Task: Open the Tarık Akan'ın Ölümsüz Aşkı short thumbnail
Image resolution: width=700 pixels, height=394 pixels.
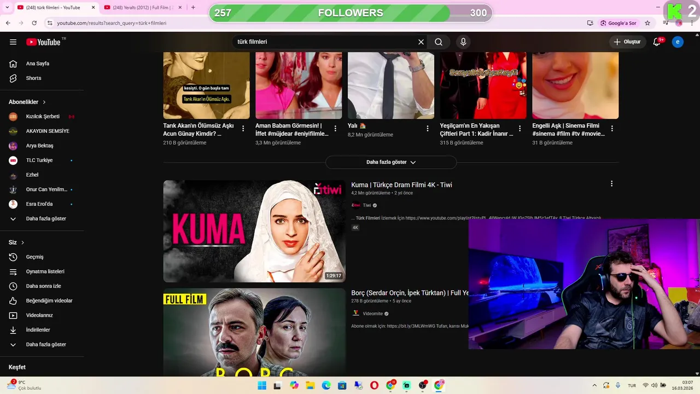Action: tap(206, 85)
